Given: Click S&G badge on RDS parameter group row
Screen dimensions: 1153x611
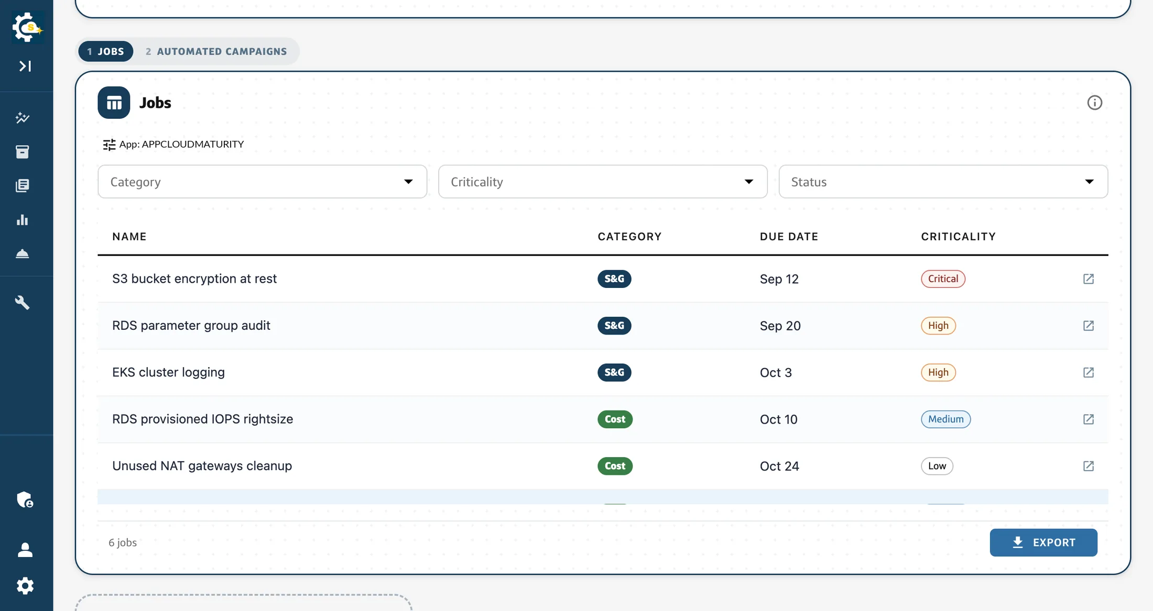Looking at the screenshot, I should [614, 326].
